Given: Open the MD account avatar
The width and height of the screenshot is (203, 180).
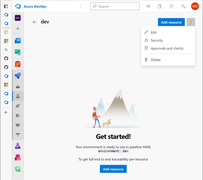Looking at the screenshot, I should click(195, 6).
